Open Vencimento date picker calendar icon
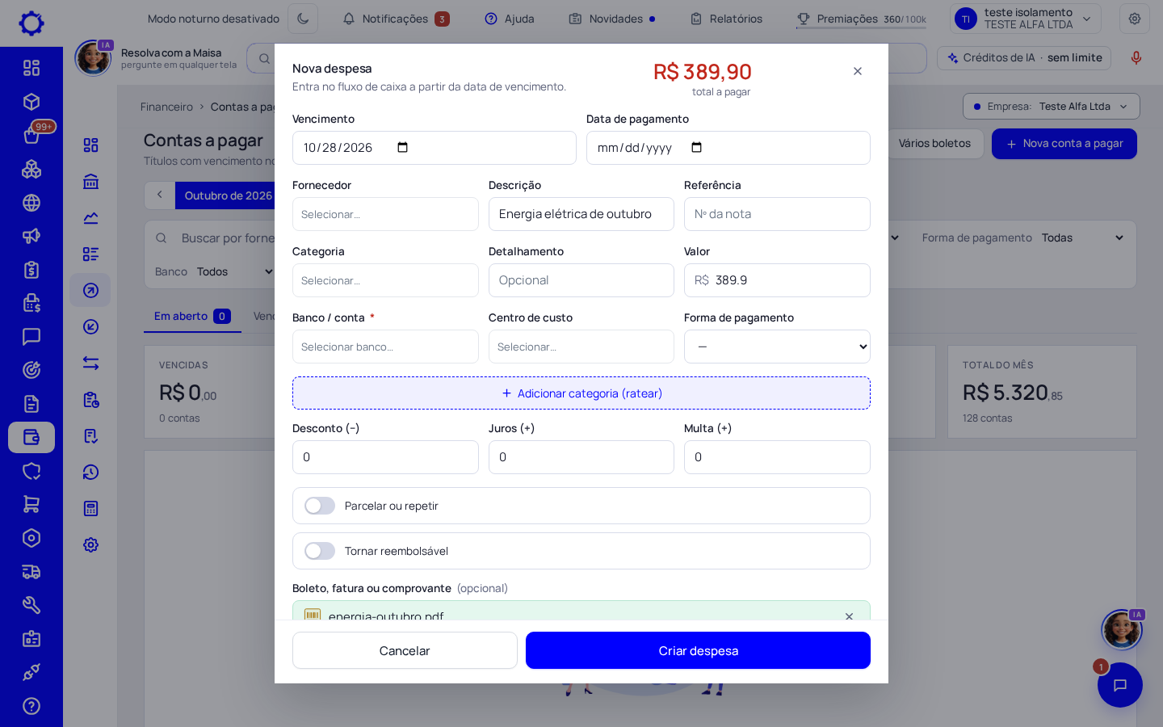This screenshot has height=727, width=1163. pos(403,148)
